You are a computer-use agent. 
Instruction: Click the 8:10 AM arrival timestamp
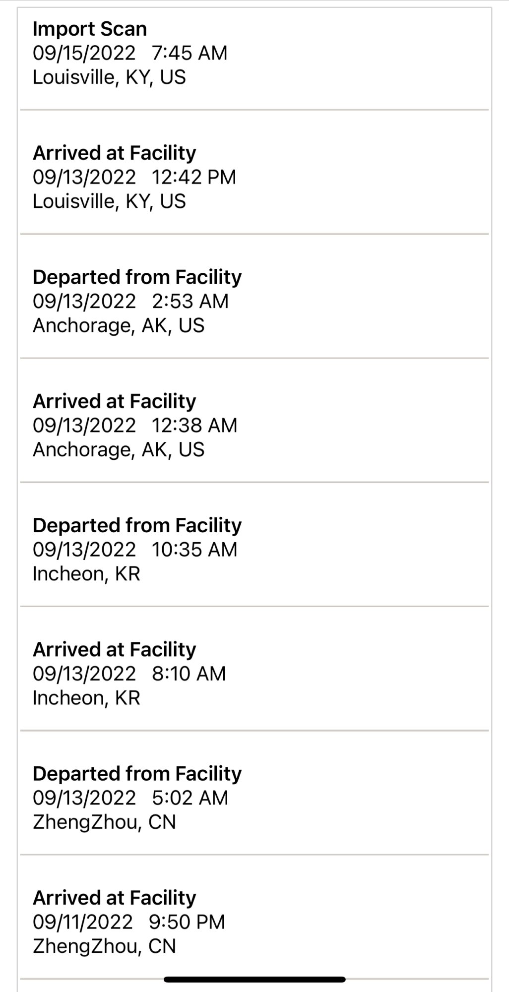pyautogui.click(x=129, y=673)
